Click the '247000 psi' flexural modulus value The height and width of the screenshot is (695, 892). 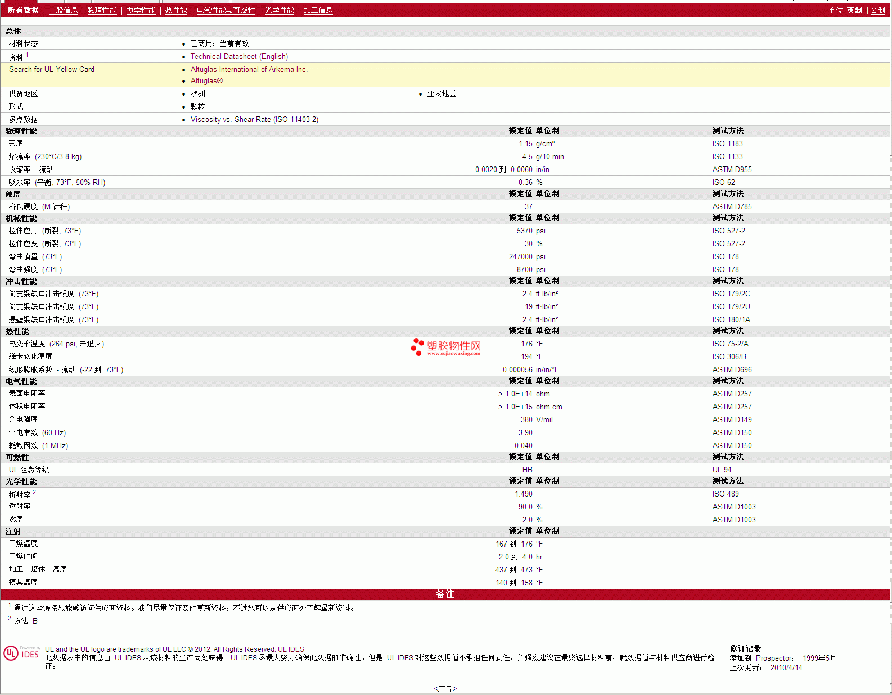pos(527,256)
